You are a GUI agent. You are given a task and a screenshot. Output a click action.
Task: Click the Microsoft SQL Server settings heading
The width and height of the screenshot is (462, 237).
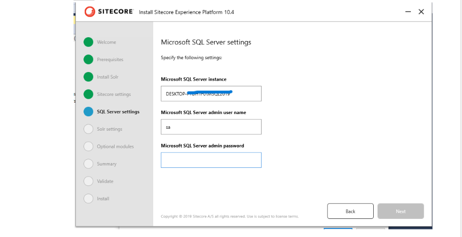[206, 42]
